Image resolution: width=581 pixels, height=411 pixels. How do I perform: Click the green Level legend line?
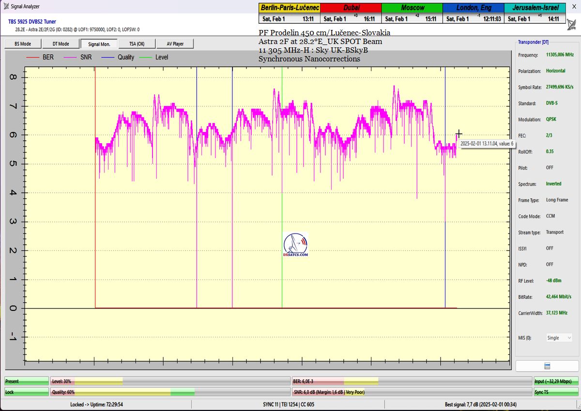point(145,57)
